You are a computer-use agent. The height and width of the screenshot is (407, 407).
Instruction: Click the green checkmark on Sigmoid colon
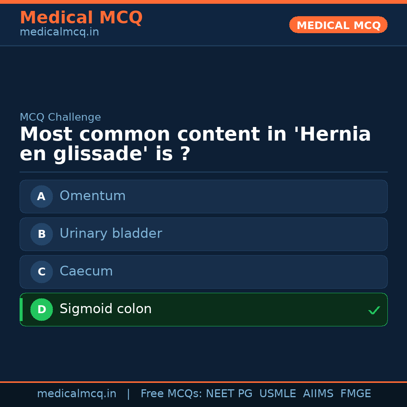click(x=374, y=311)
